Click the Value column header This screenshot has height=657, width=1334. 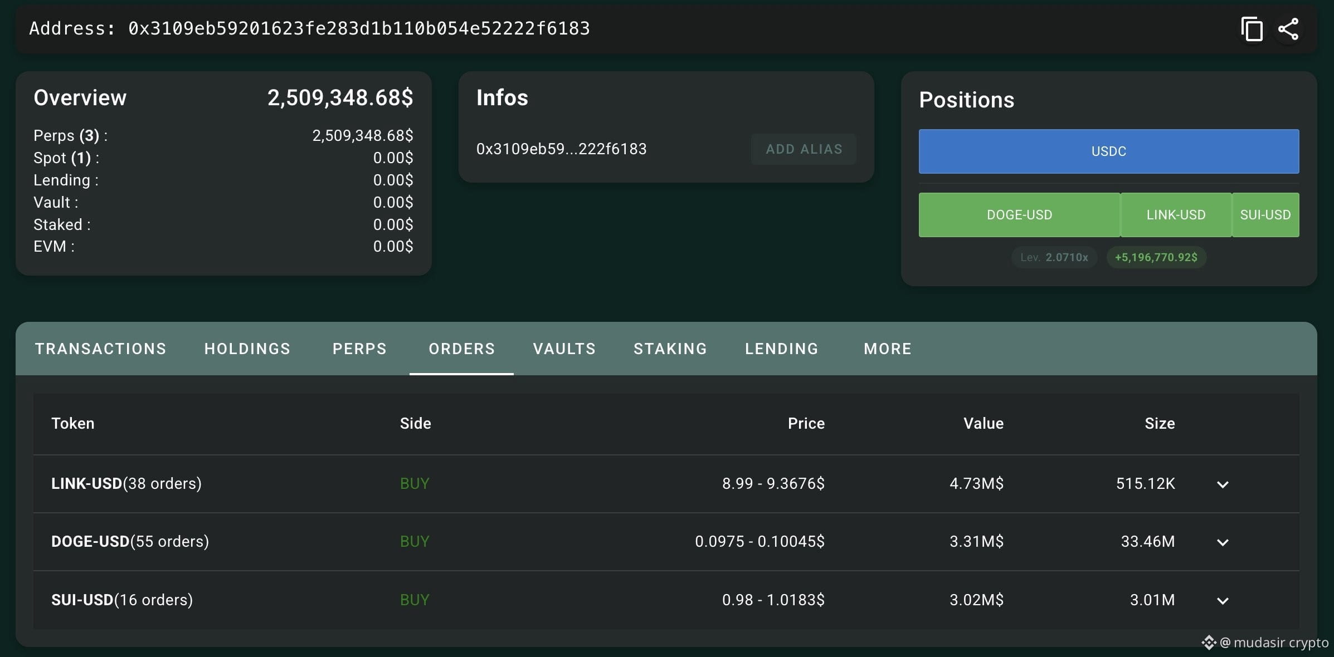pyautogui.click(x=984, y=424)
